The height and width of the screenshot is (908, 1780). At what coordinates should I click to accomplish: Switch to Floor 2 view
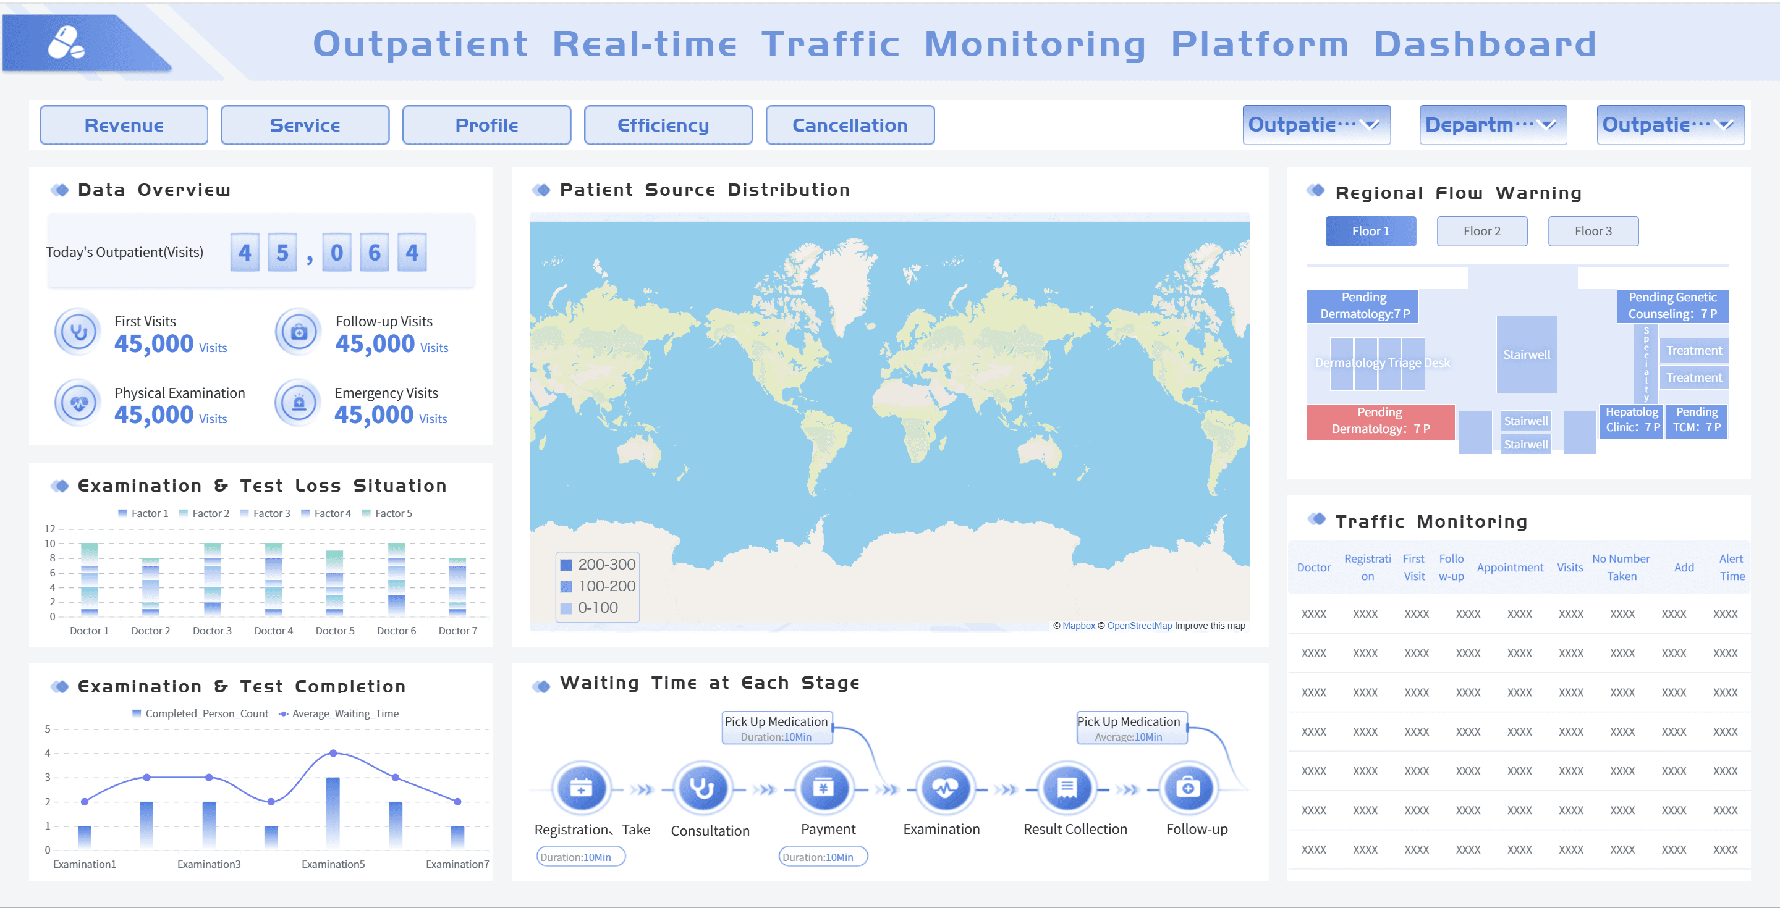[1482, 231]
